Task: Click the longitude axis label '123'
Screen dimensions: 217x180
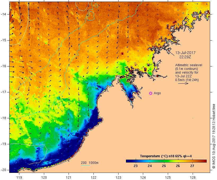Action: pos(118,177)
